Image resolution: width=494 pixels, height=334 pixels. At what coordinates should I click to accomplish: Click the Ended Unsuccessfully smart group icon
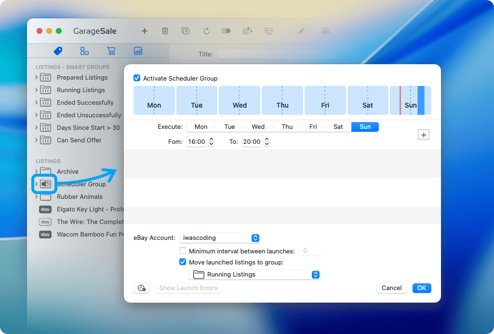tap(46, 115)
